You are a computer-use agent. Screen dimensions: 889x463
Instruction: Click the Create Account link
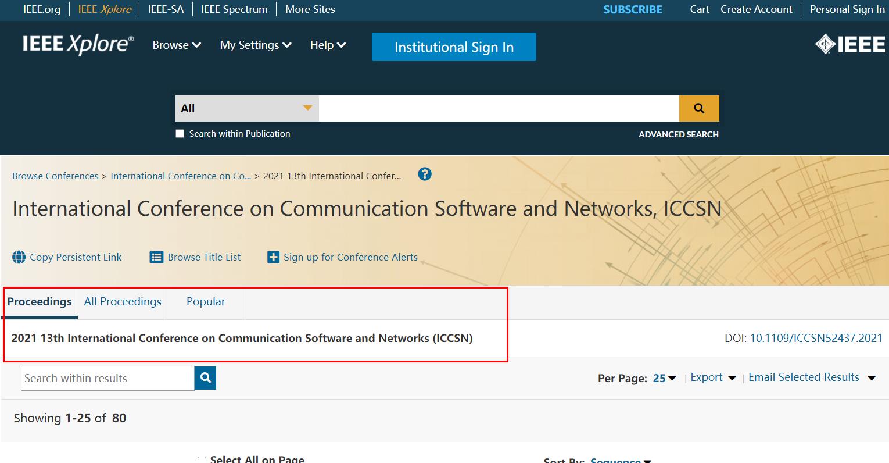point(757,9)
